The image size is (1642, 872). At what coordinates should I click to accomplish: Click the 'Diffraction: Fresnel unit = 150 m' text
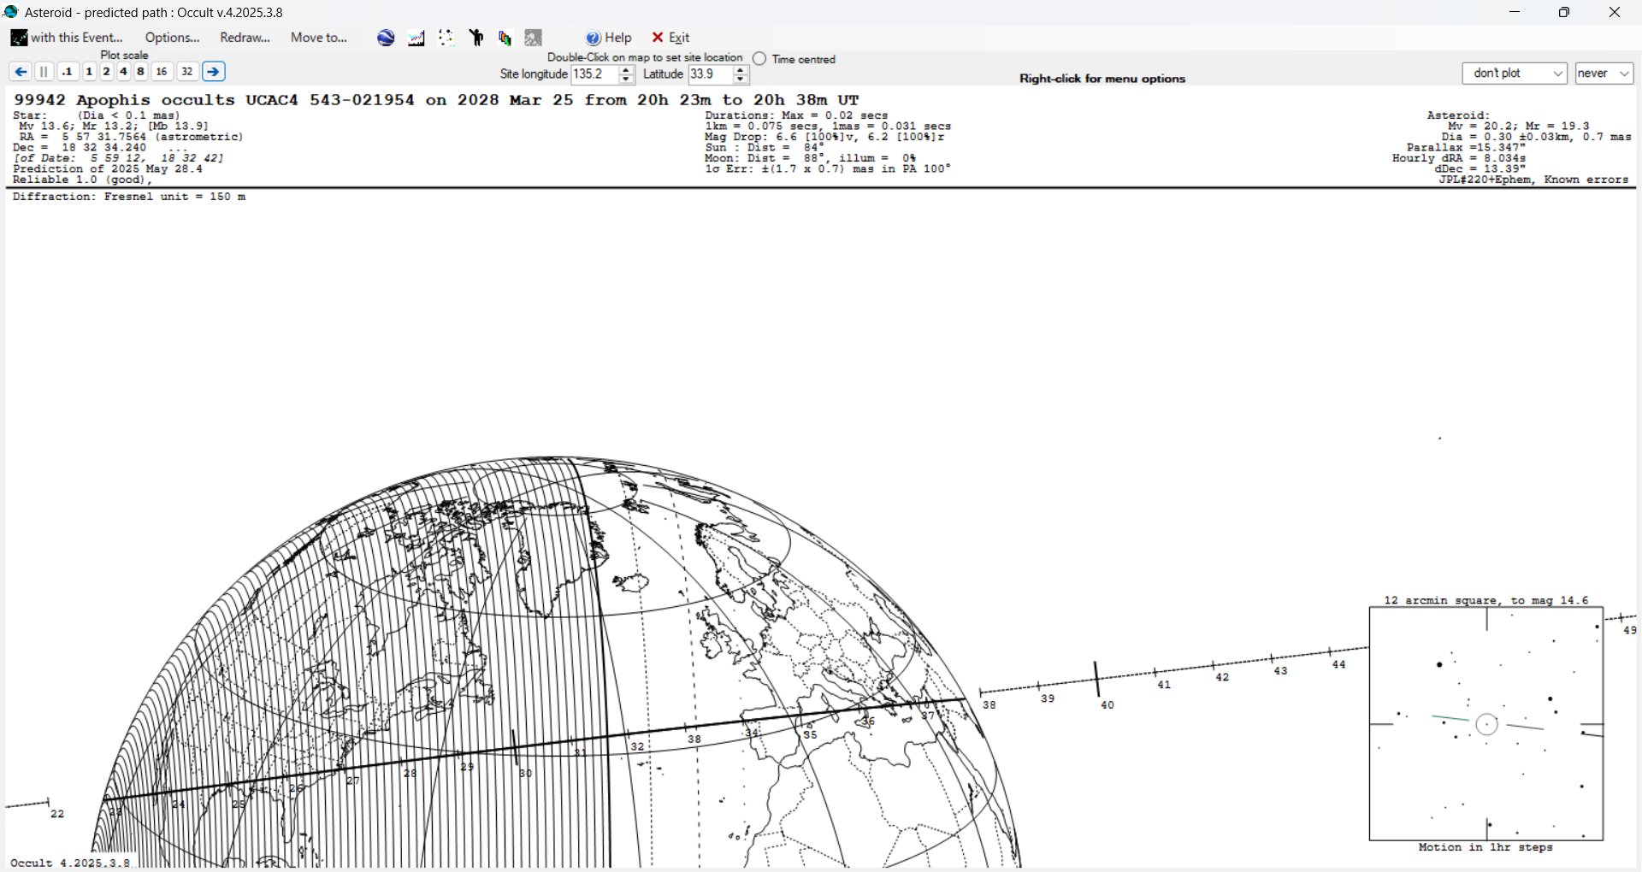coord(129,197)
